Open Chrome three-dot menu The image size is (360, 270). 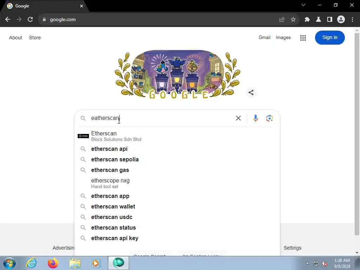(x=352, y=20)
